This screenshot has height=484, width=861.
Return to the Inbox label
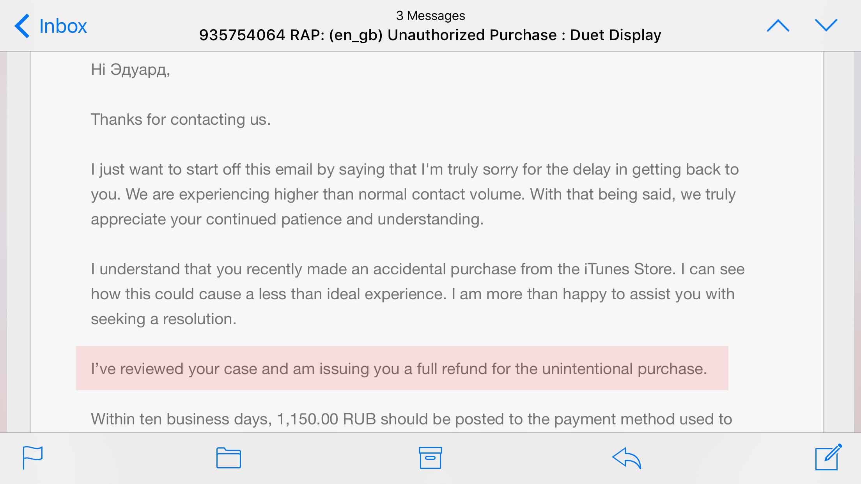[x=63, y=26]
